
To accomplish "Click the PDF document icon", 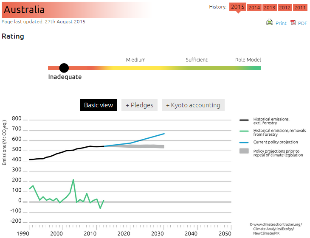I will (293, 23).
